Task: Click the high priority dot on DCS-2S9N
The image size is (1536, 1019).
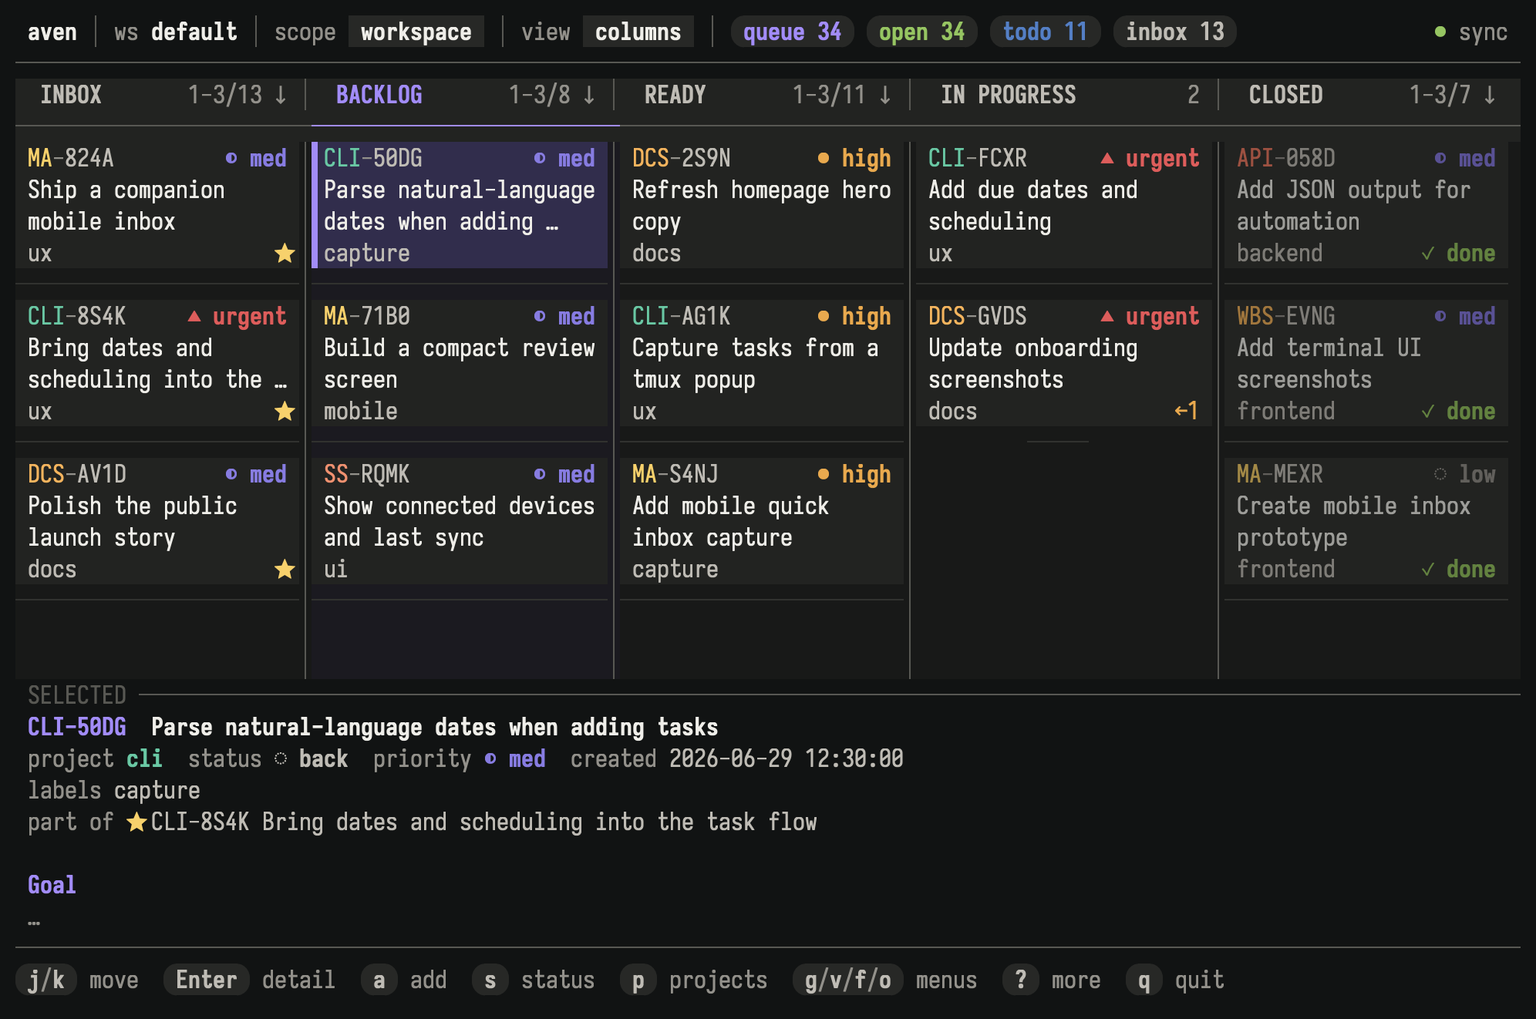Action: 824,158
